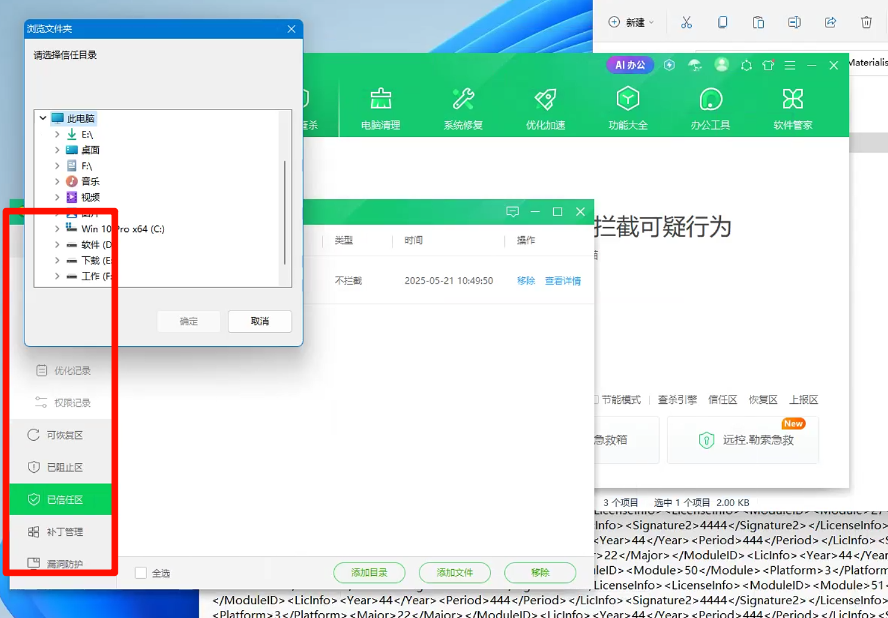Viewport: 888px width, 618px height.
Task: Click the 取消 button in folder dialog
Action: click(260, 321)
